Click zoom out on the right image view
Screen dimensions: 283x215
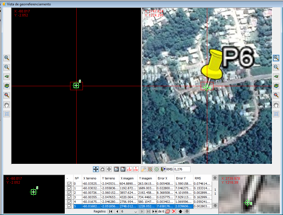pyautogui.click(x=276, y=67)
